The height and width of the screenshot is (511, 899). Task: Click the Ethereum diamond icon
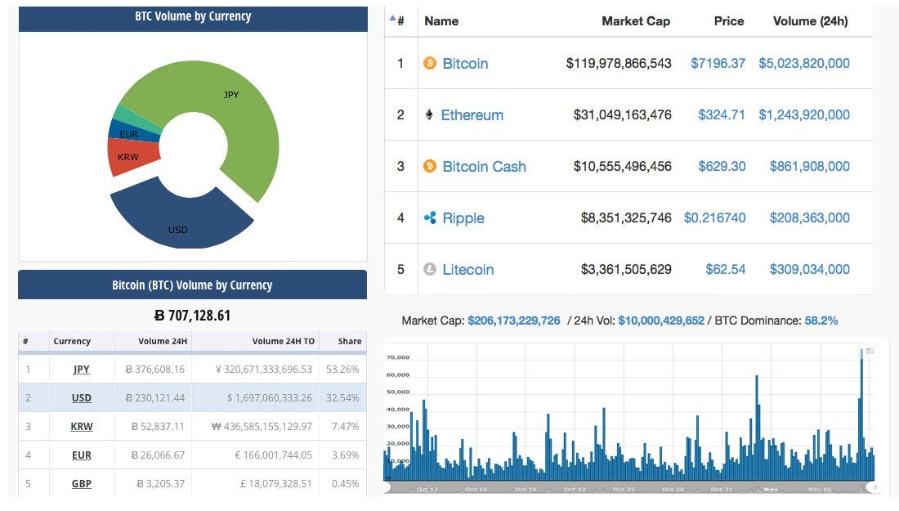point(429,114)
